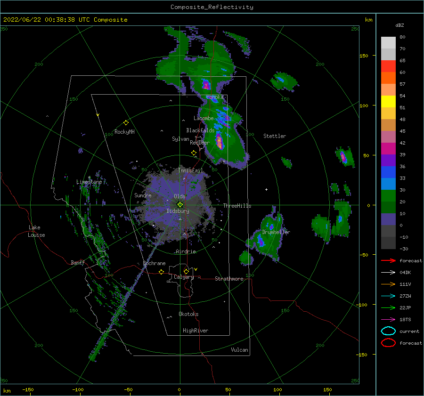Click the Limestone label on map
Screen dimensions: 424x396
[89, 182]
